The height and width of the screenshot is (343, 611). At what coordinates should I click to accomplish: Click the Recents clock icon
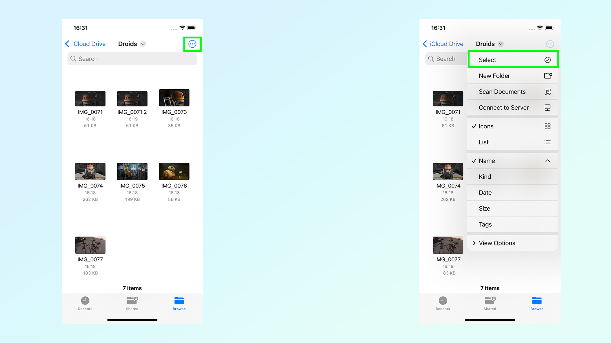[x=86, y=301]
